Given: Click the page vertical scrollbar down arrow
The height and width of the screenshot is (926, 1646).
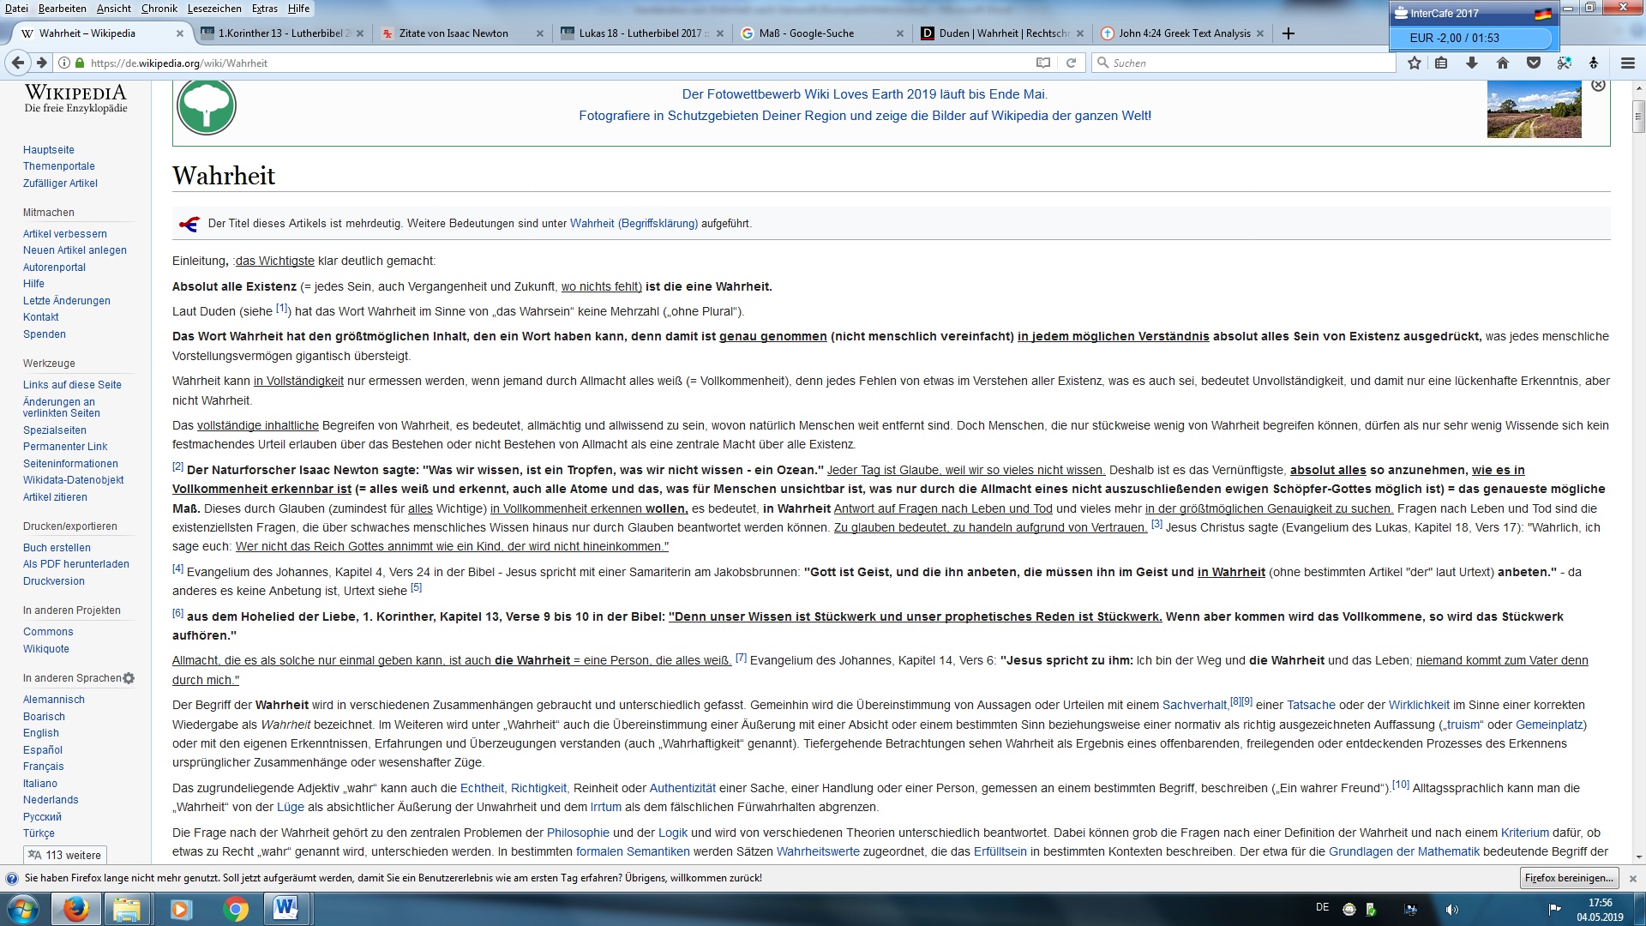Looking at the screenshot, I should (1638, 856).
